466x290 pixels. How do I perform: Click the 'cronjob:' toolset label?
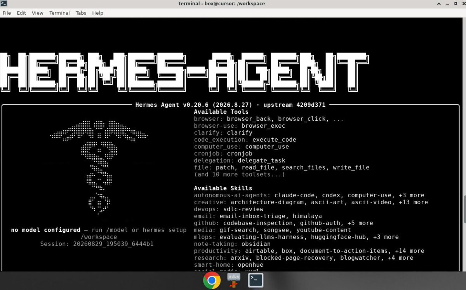click(x=209, y=154)
